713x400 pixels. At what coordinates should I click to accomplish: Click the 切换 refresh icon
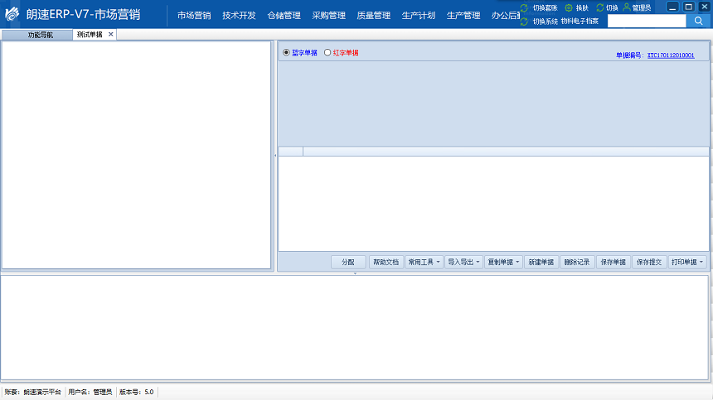coord(600,7)
